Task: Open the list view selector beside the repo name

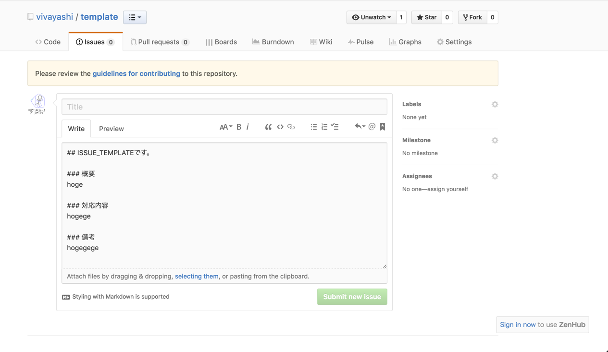Action: [x=135, y=17]
